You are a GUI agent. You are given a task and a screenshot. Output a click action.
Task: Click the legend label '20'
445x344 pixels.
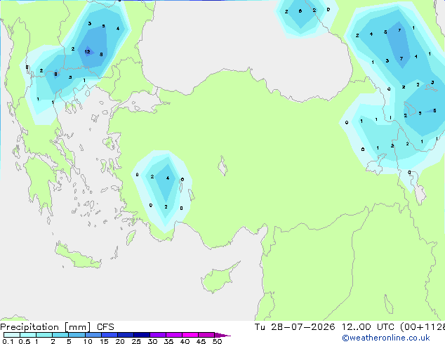(x=120, y=341)
